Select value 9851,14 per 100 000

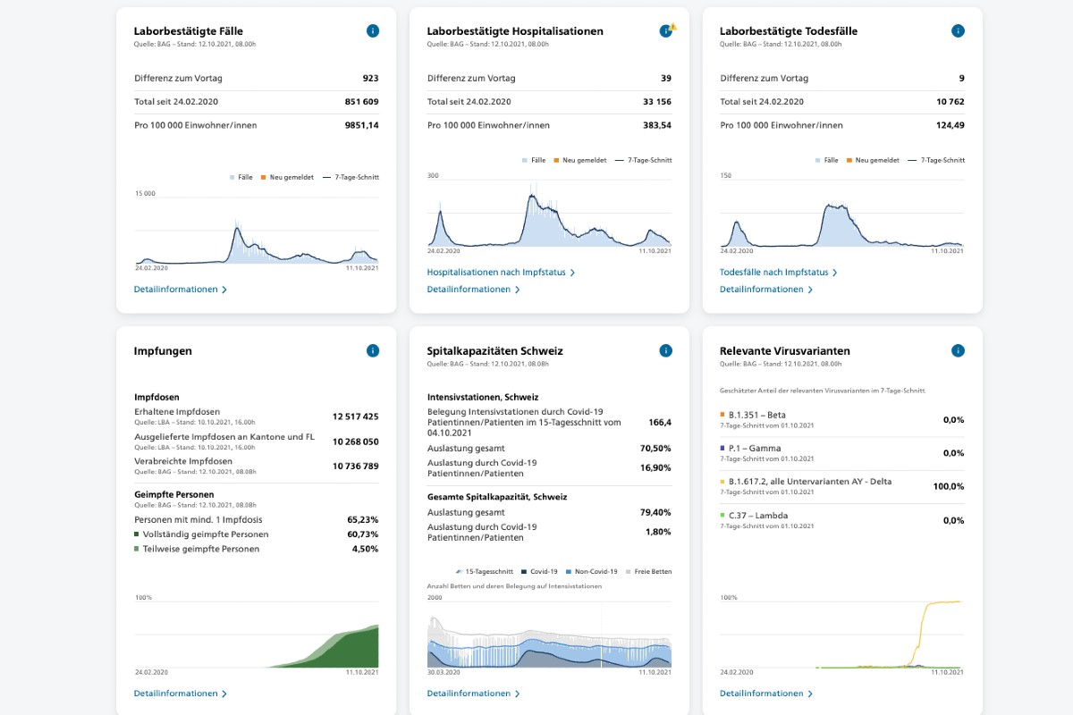click(x=361, y=125)
